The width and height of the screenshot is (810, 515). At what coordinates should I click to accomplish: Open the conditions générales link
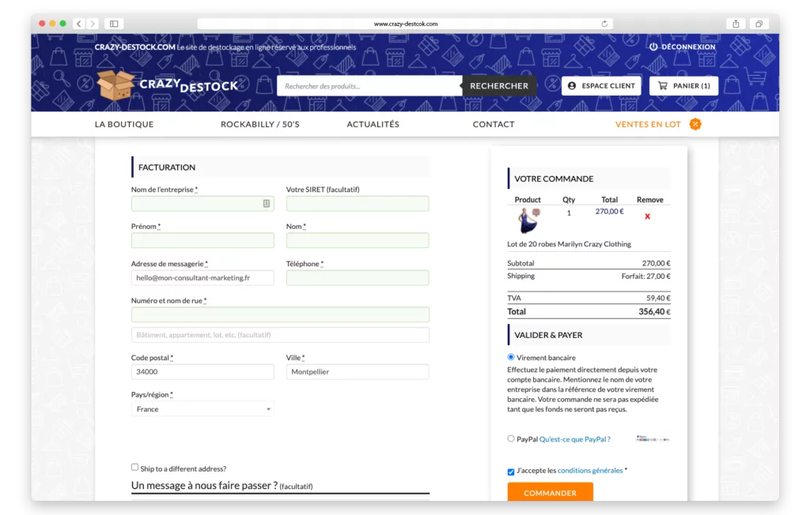coord(590,471)
